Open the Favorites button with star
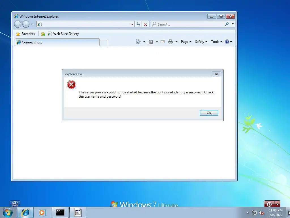Image resolution: width=290 pixels, height=218 pixels. coord(25,34)
